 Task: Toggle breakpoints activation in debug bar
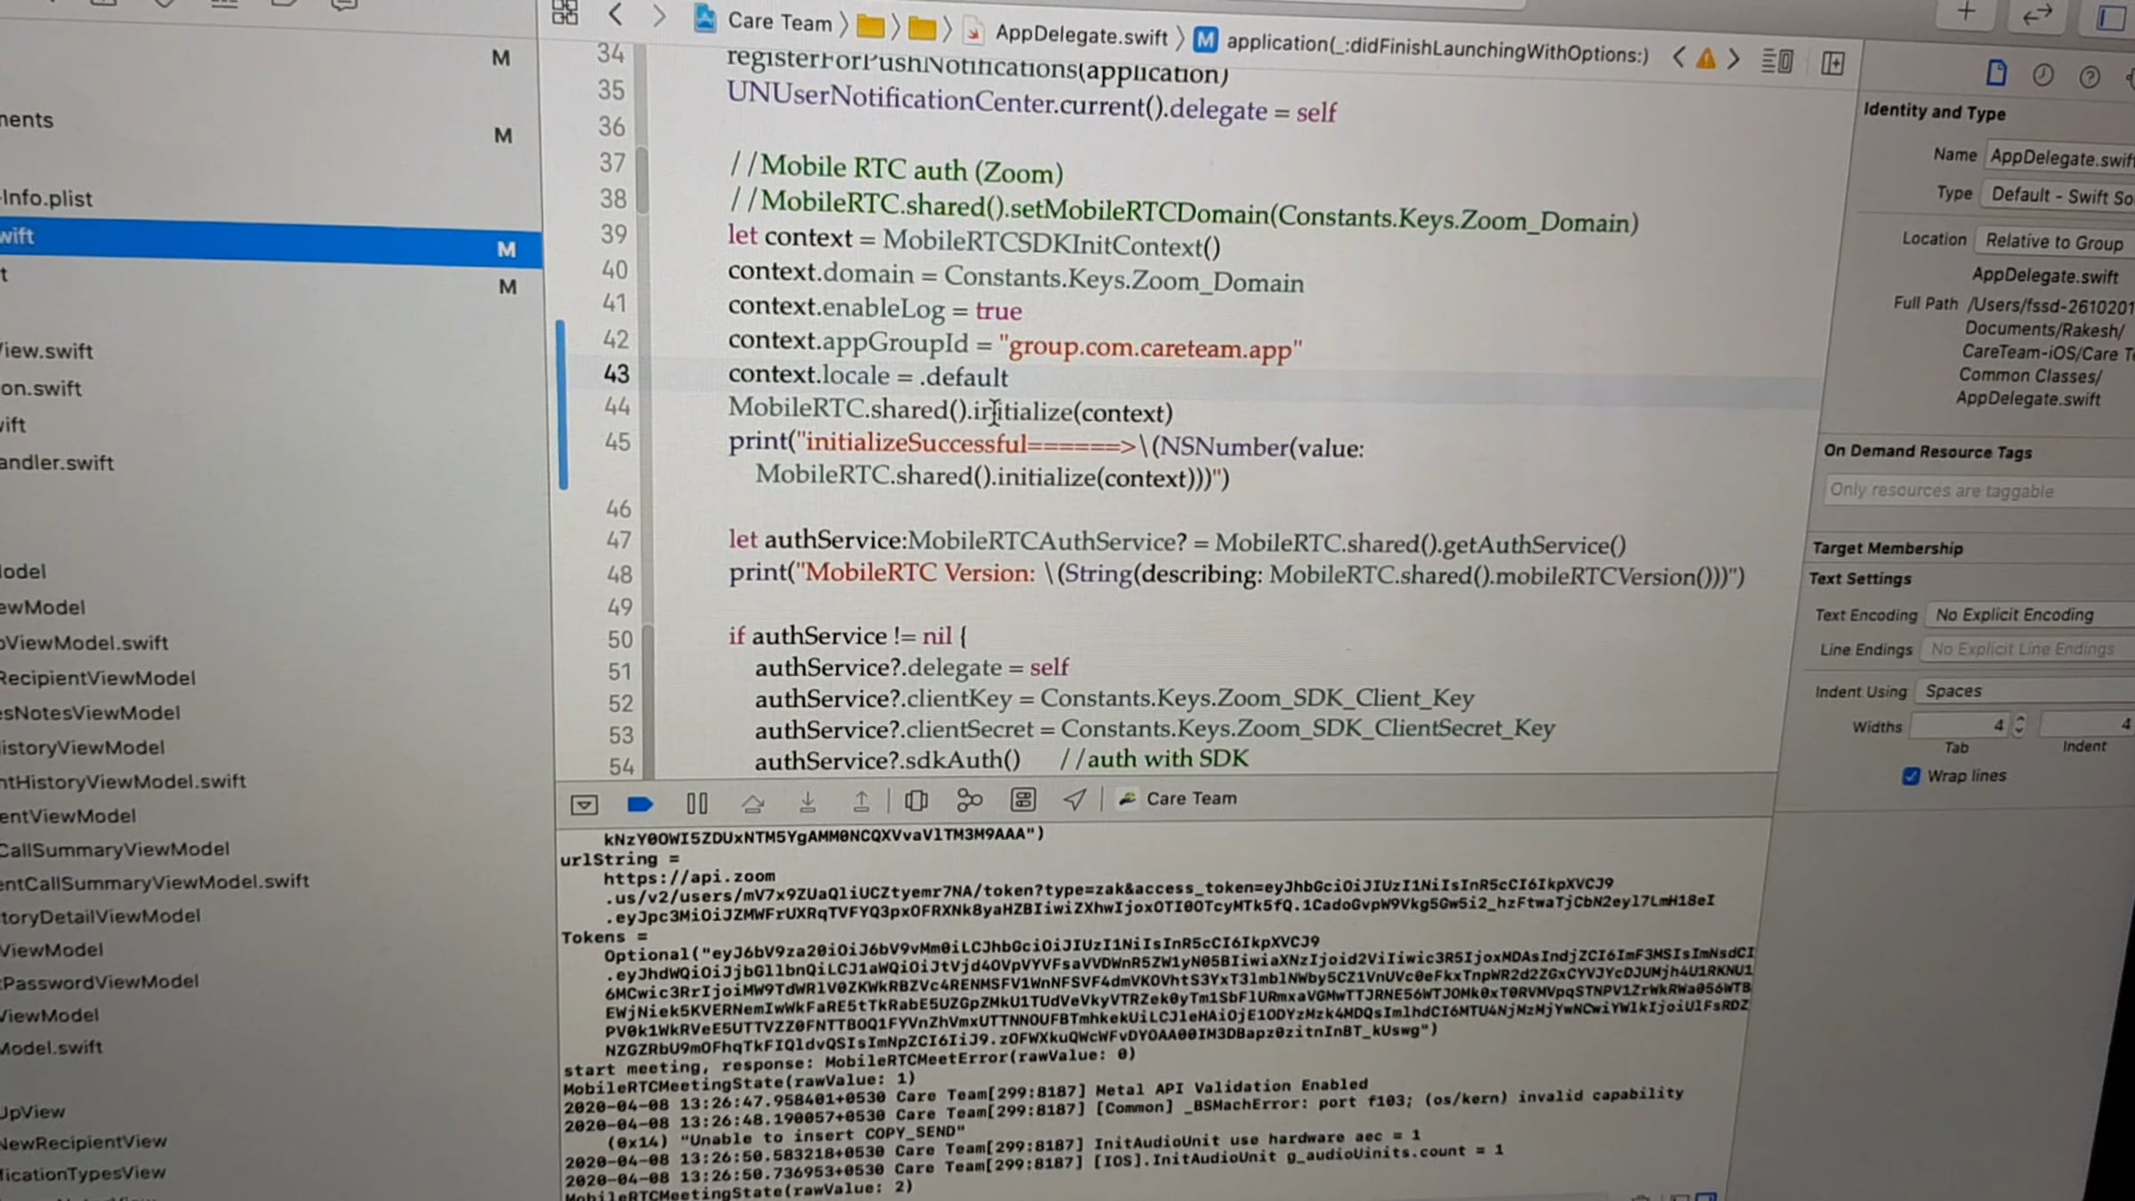(640, 804)
